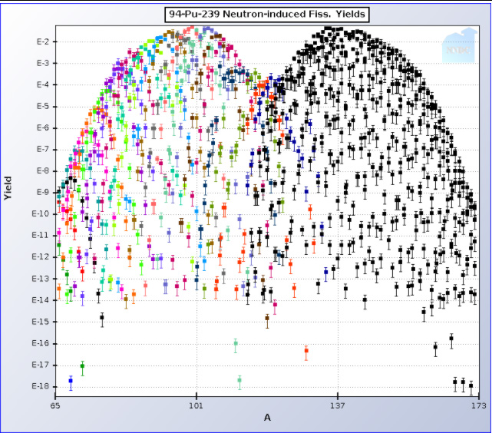Click the x-axis tick label '101'
The height and width of the screenshot is (433, 492).
click(196, 405)
